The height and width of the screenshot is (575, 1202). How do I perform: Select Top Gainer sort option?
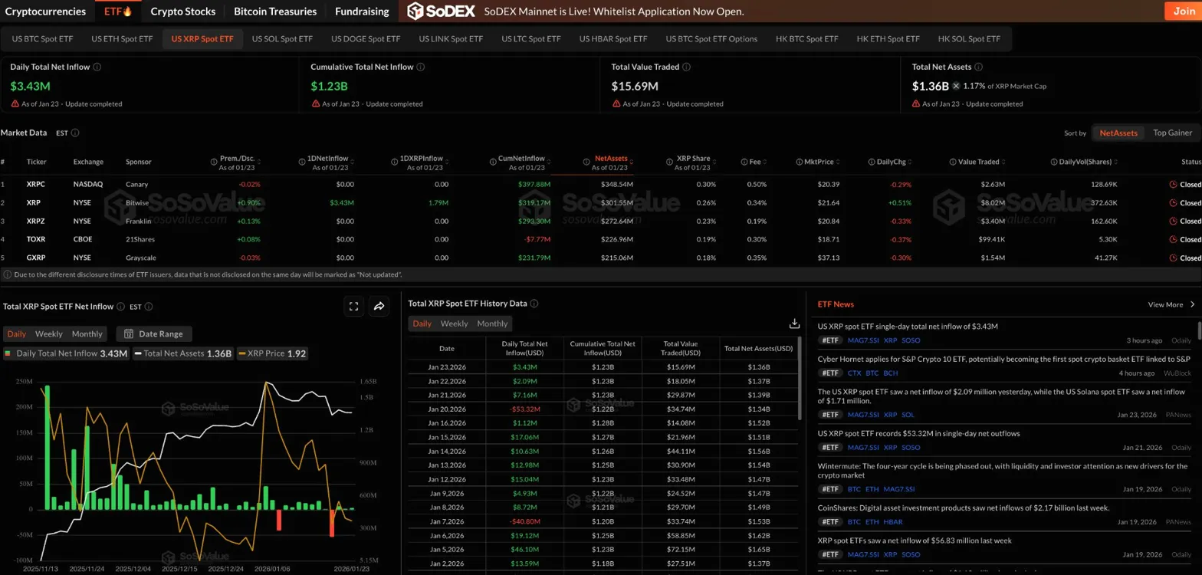coord(1172,133)
